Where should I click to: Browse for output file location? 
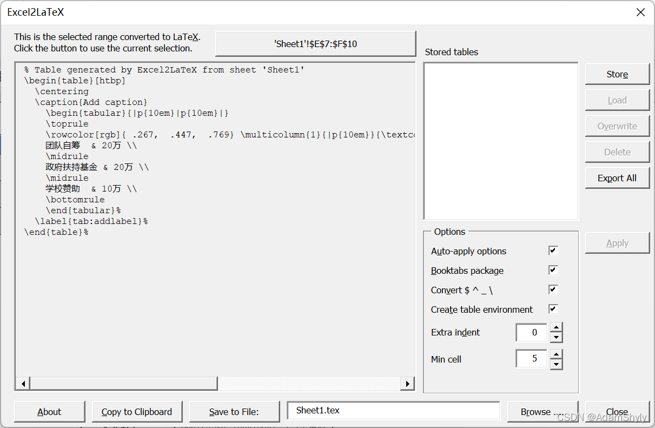(542, 412)
